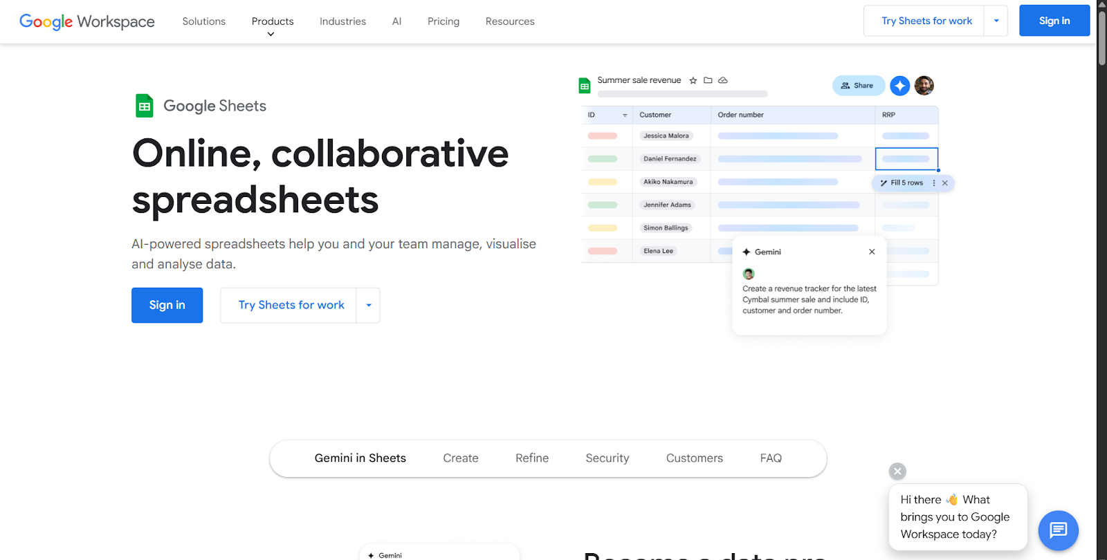Switch to the Refine tab
This screenshot has width=1107, height=560.
point(532,458)
